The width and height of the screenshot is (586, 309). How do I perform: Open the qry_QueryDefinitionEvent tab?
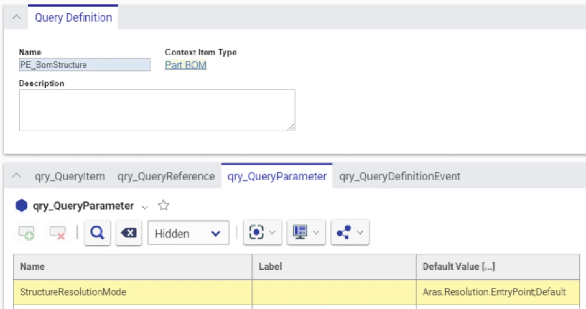tap(400, 176)
